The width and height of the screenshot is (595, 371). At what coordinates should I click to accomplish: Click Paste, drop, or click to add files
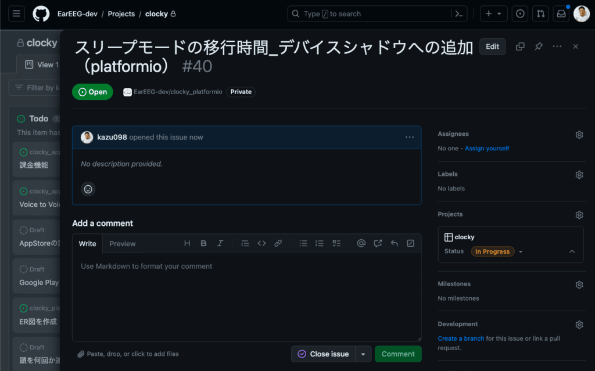pos(128,354)
